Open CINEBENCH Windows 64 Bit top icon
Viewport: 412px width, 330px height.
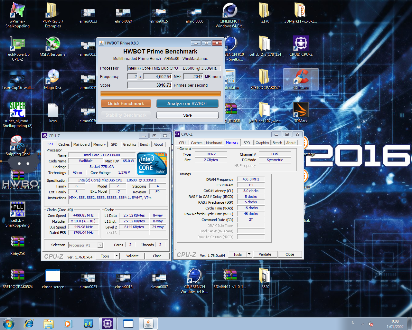(x=230, y=10)
